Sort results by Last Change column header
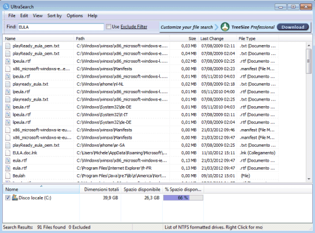 pyautogui.click(x=218, y=38)
